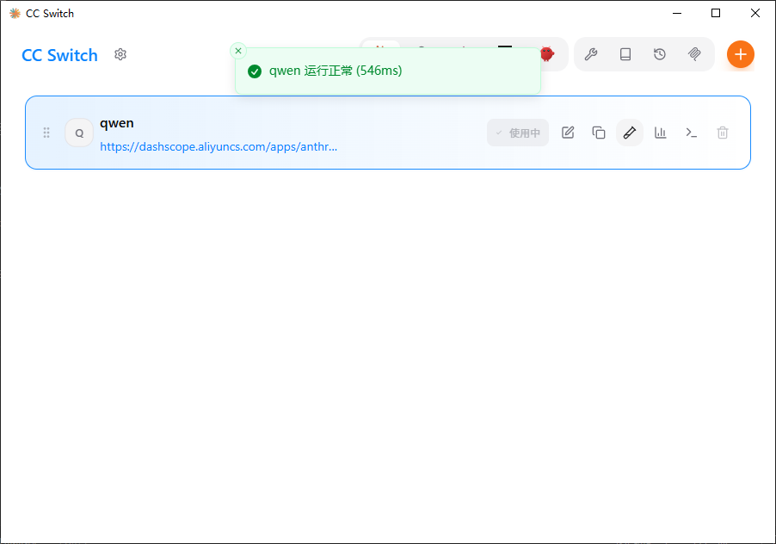Image resolution: width=776 pixels, height=544 pixels.
Task: Delete qwen provider using trash icon
Action: coord(723,133)
